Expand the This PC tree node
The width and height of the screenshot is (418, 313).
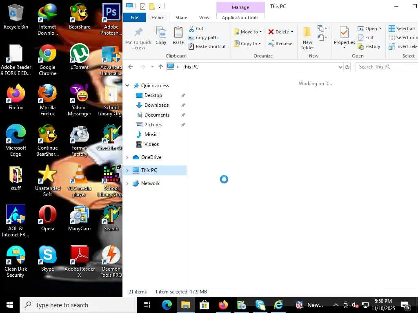point(127,170)
